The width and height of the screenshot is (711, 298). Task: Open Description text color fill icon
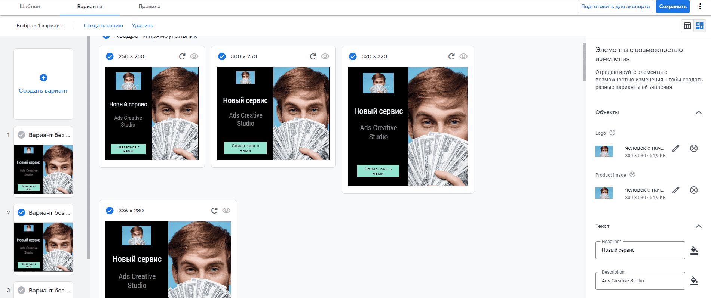tap(694, 281)
